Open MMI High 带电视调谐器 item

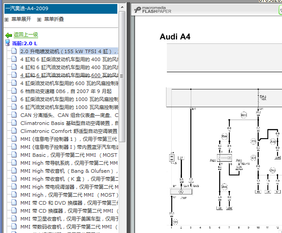(x=69, y=187)
